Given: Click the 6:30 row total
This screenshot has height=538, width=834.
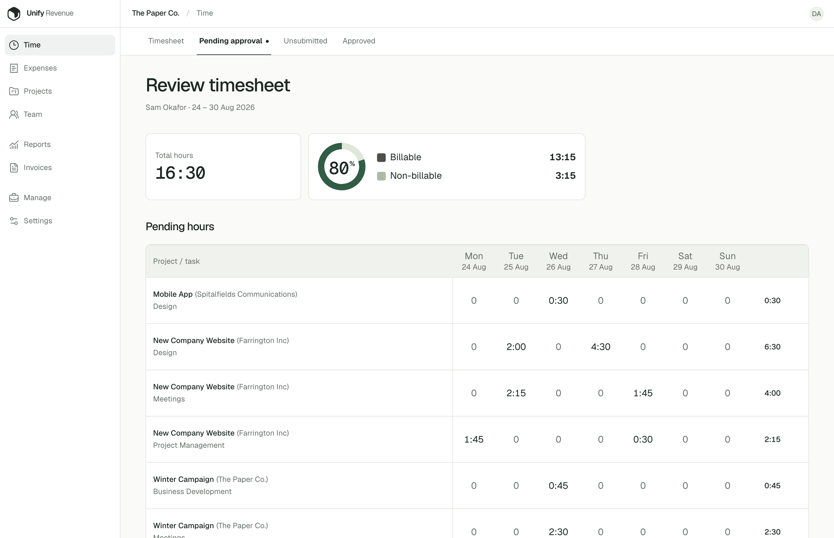Looking at the screenshot, I should [x=772, y=347].
